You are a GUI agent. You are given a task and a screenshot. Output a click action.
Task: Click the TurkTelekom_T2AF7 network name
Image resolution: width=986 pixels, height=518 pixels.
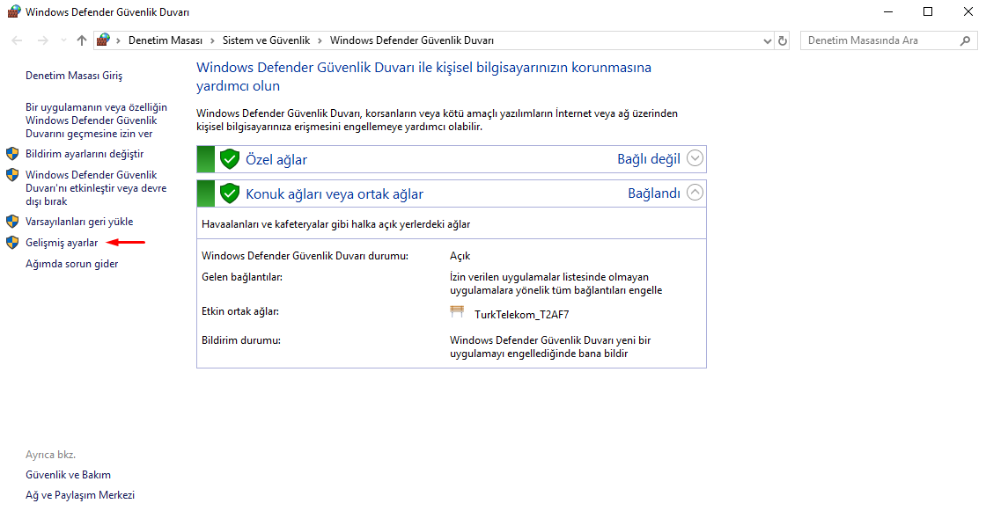coord(521,315)
